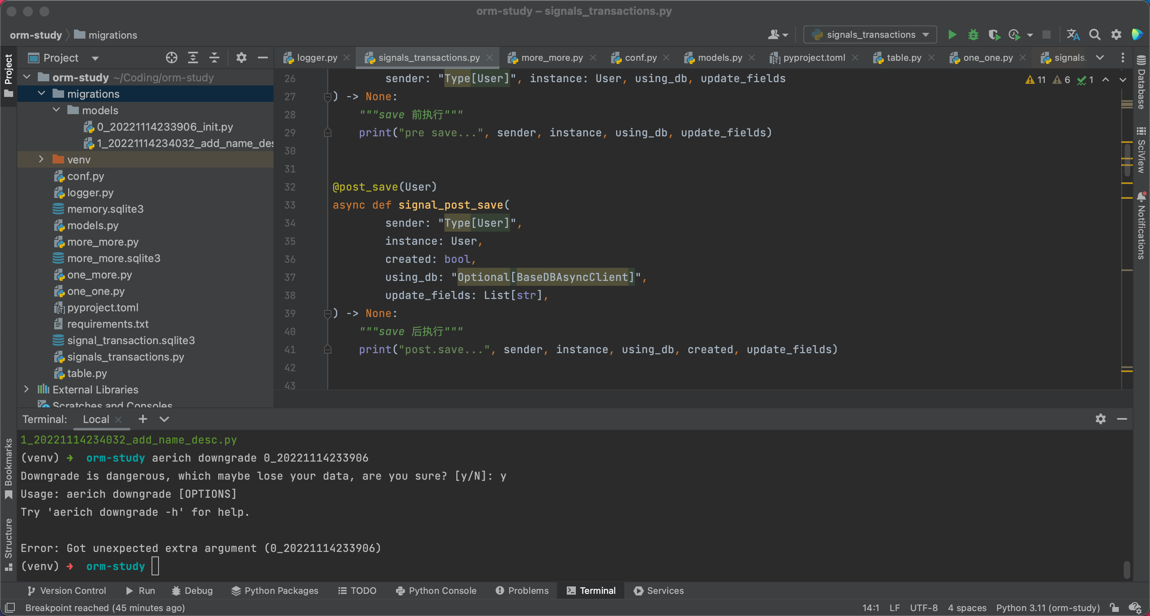Click into terminal prompt input
Viewport: 1150px width, 616px height.
(155, 566)
